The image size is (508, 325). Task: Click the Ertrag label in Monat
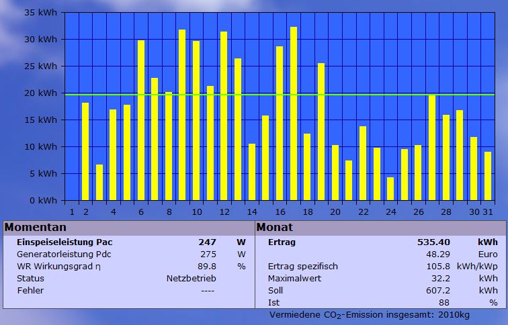click(x=282, y=242)
